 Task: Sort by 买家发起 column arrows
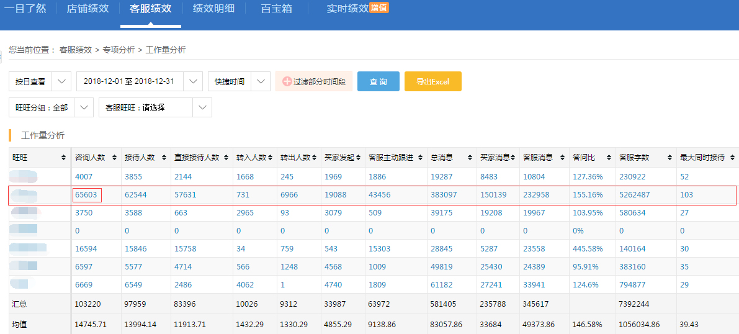point(358,158)
